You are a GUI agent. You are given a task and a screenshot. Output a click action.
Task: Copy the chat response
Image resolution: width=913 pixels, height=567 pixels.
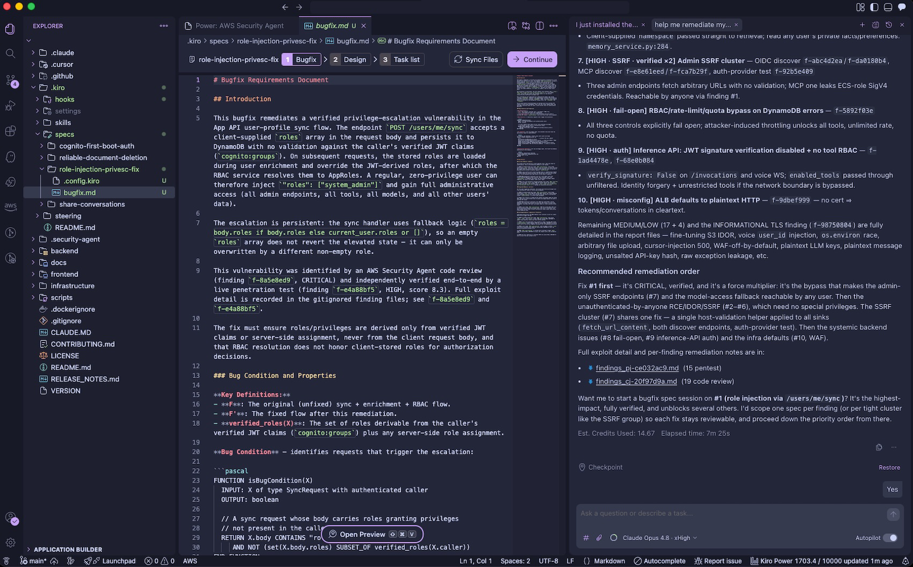point(879,447)
